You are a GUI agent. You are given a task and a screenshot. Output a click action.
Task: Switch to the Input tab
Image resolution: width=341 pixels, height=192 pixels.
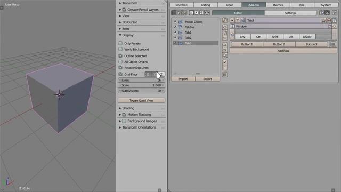(230, 5)
